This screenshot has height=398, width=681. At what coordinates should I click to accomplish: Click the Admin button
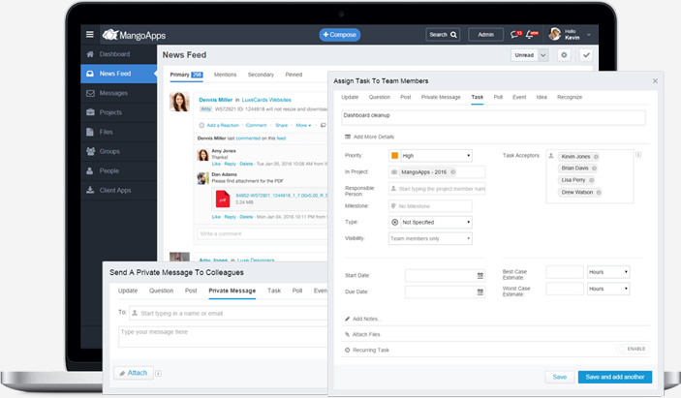[485, 35]
